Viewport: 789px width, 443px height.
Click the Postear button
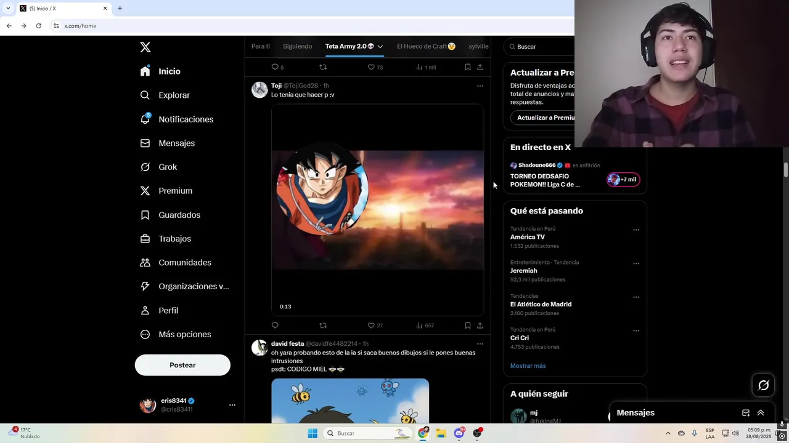[x=182, y=365]
